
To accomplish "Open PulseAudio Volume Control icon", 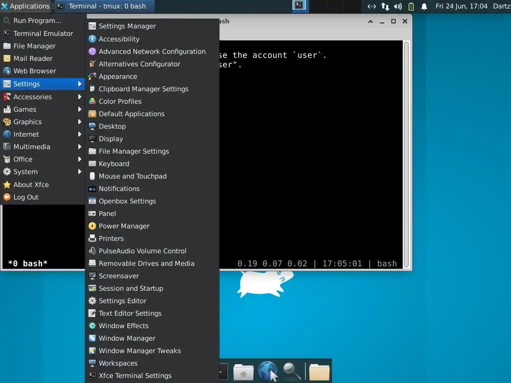I will tap(92, 251).
